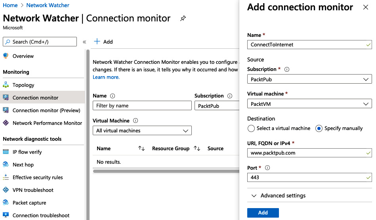The width and height of the screenshot is (376, 220).
Task: Select Connection monitor menu item
Action: point(42,98)
